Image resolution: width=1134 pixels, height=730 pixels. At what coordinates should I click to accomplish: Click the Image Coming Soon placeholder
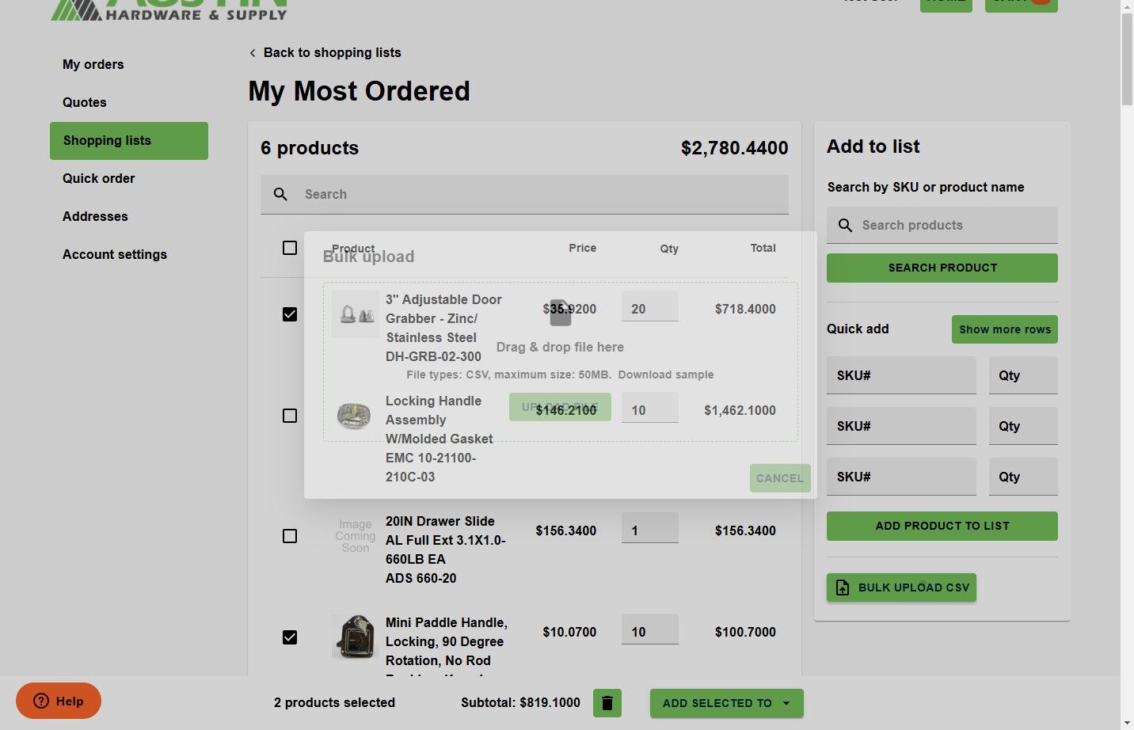point(355,536)
